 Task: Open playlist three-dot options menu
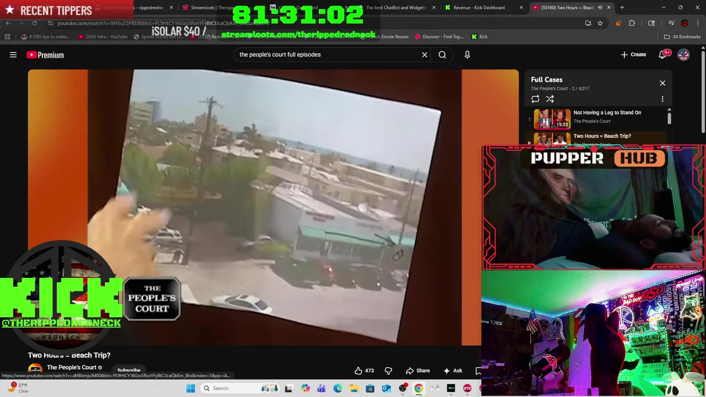(x=662, y=99)
